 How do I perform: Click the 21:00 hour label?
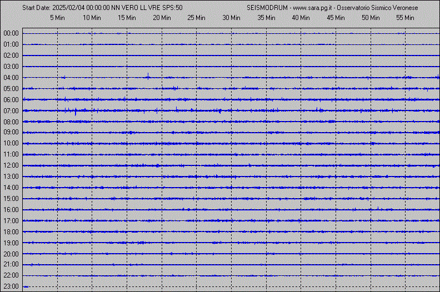(11, 264)
